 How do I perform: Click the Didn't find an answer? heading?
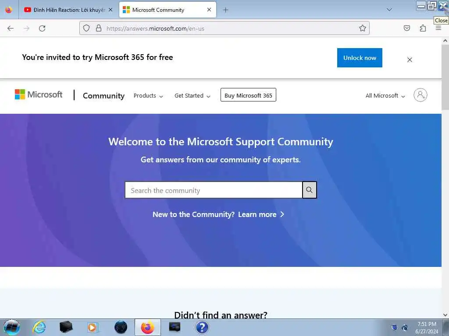[221, 315]
